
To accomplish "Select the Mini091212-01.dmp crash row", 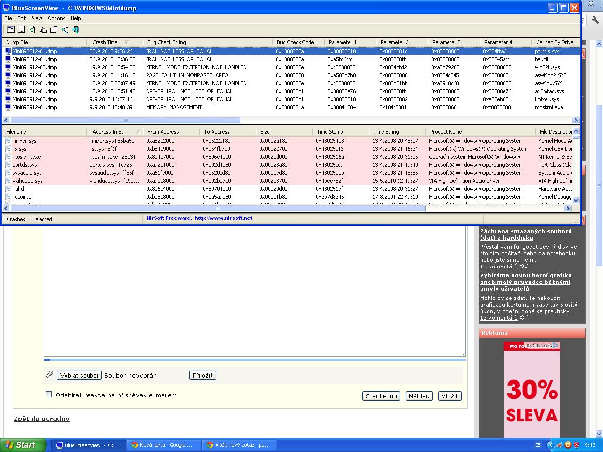I will pyautogui.click(x=291, y=91).
